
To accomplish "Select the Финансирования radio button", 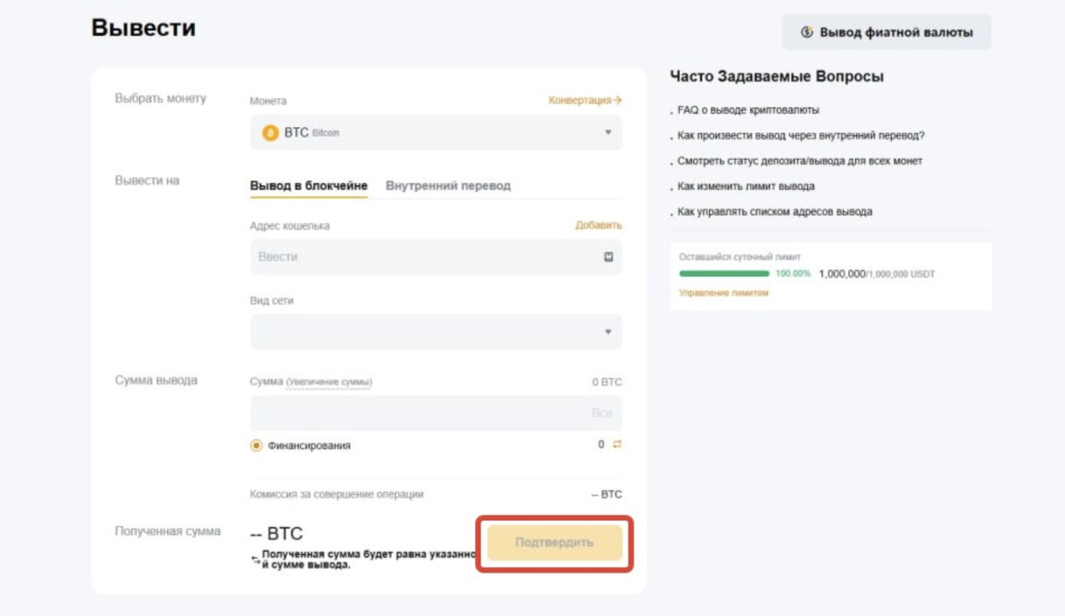I will click(256, 446).
